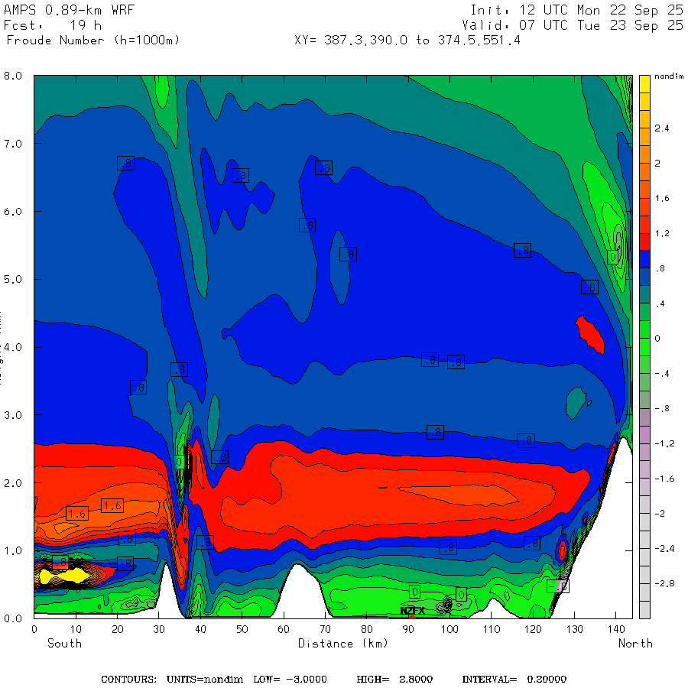
Task: Click the 4.0 height axis label
Action: click(13, 348)
